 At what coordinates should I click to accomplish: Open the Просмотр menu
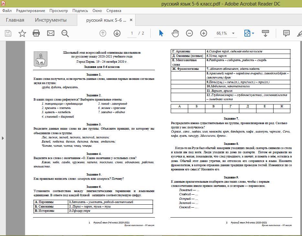pyautogui.click(x=59, y=11)
